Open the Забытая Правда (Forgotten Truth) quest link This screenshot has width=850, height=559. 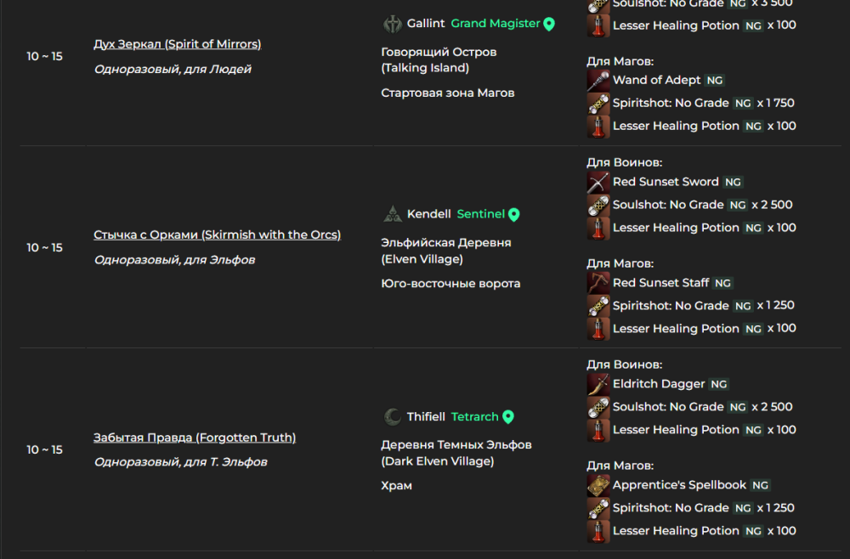click(x=195, y=438)
